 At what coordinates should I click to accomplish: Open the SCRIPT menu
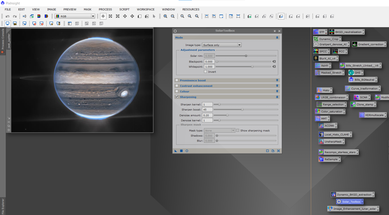pos(124,9)
